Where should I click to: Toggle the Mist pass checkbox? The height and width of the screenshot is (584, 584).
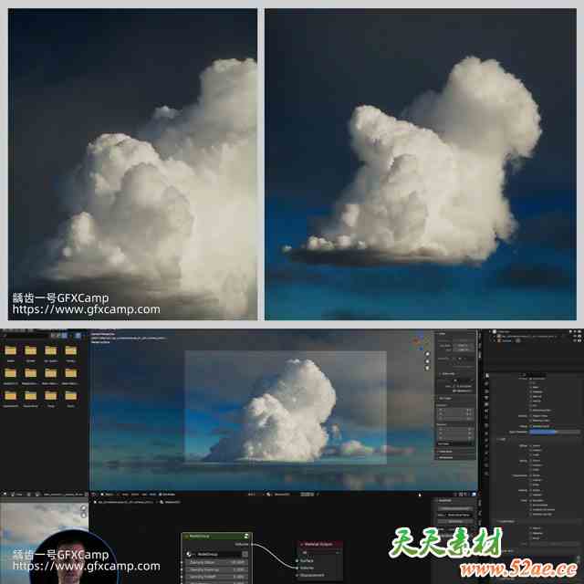coord(531,387)
